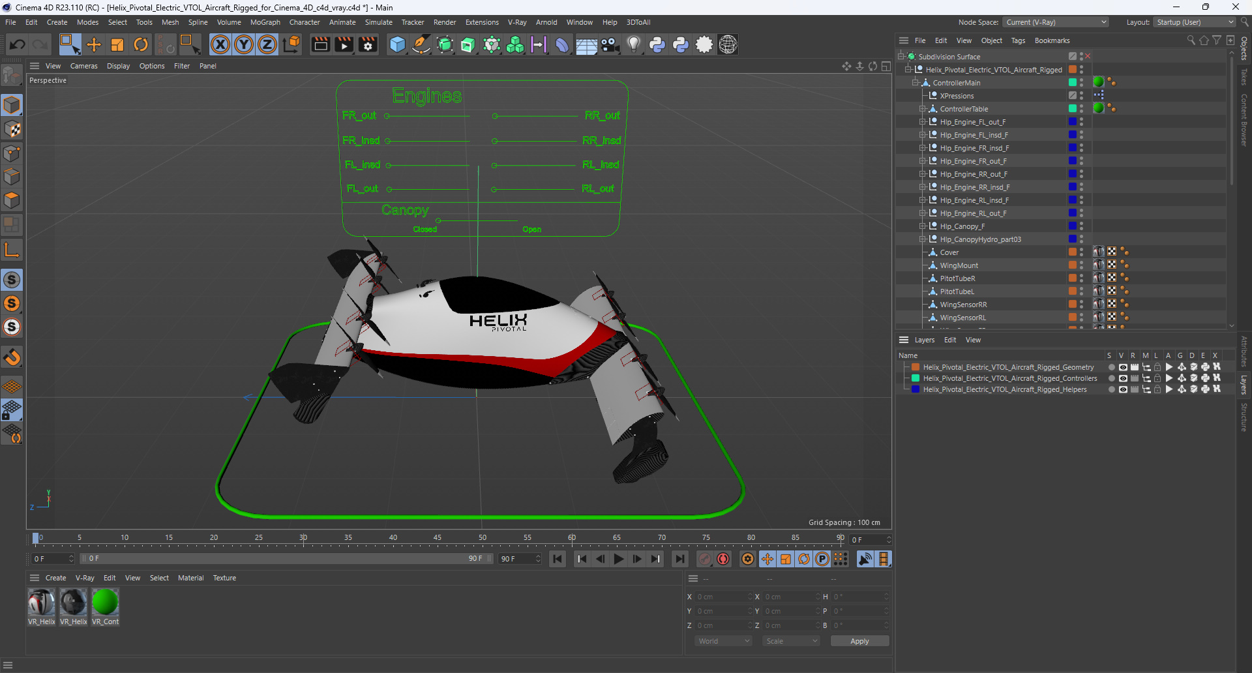Toggle Autokeying button

(723, 559)
